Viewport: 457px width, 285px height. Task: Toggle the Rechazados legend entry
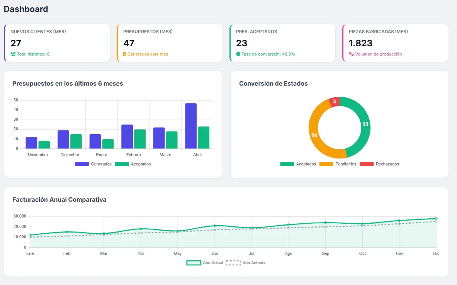click(x=379, y=164)
